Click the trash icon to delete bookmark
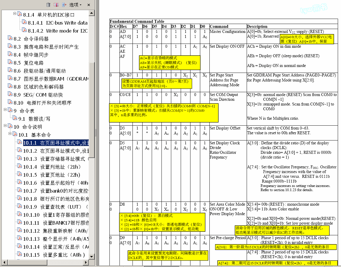 pyautogui.click(x=49, y=4)
